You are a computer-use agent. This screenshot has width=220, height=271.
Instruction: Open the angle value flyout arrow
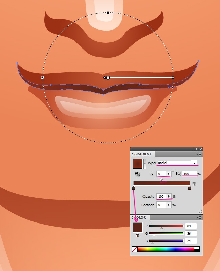[169, 174]
